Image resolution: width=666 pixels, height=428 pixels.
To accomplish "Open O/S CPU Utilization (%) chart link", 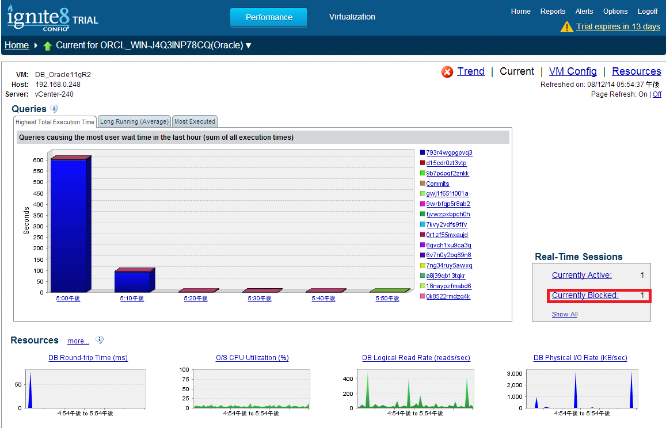I will 252,357.
